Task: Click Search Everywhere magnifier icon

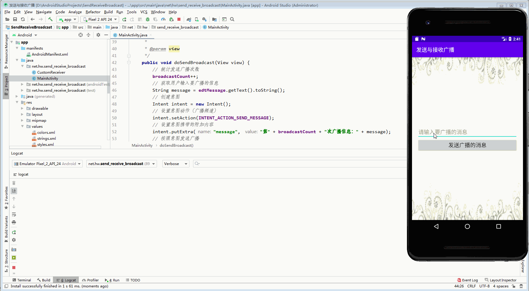Action: point(232,19)
